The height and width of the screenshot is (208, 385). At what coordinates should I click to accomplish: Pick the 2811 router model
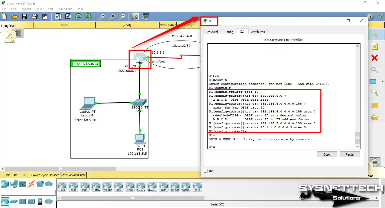[x=197, y=187]
